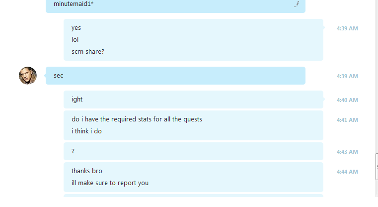Image resolution: width=378 pixels, height=207 pixels.
Task: Click the minutemaid1* message bubble
Action: pyautogui.click(x=175, y=5)
